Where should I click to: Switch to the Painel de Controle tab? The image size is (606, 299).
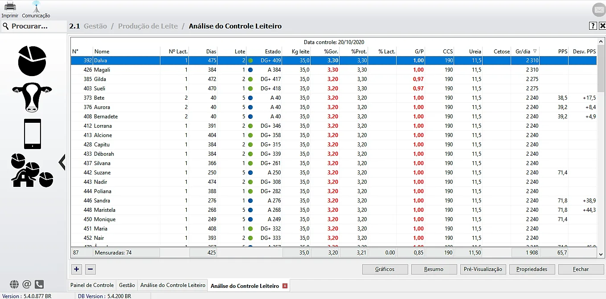click(x=92, y=285)
